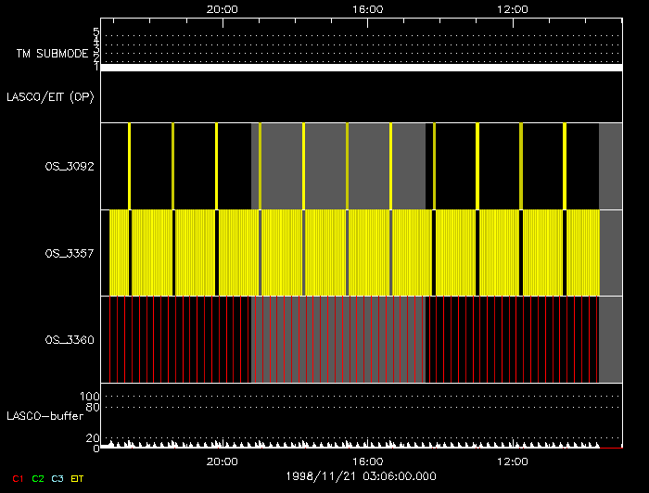Screen dimensions: 649x493
Task: Click the red C1 legend label
Action: pos(18,478)
